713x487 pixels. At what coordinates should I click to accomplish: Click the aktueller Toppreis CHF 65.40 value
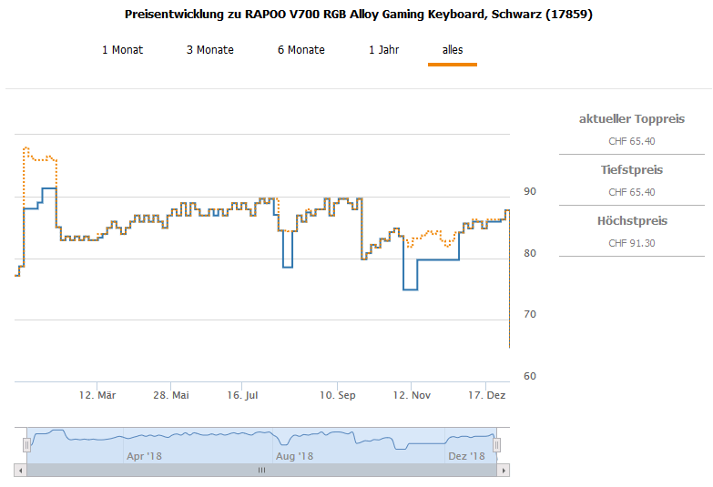[631, 141]
